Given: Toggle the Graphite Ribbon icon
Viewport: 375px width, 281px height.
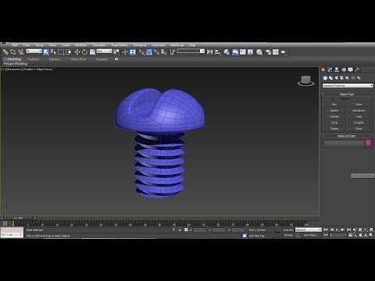Looking at the screenshot, I should click(235, 52).
